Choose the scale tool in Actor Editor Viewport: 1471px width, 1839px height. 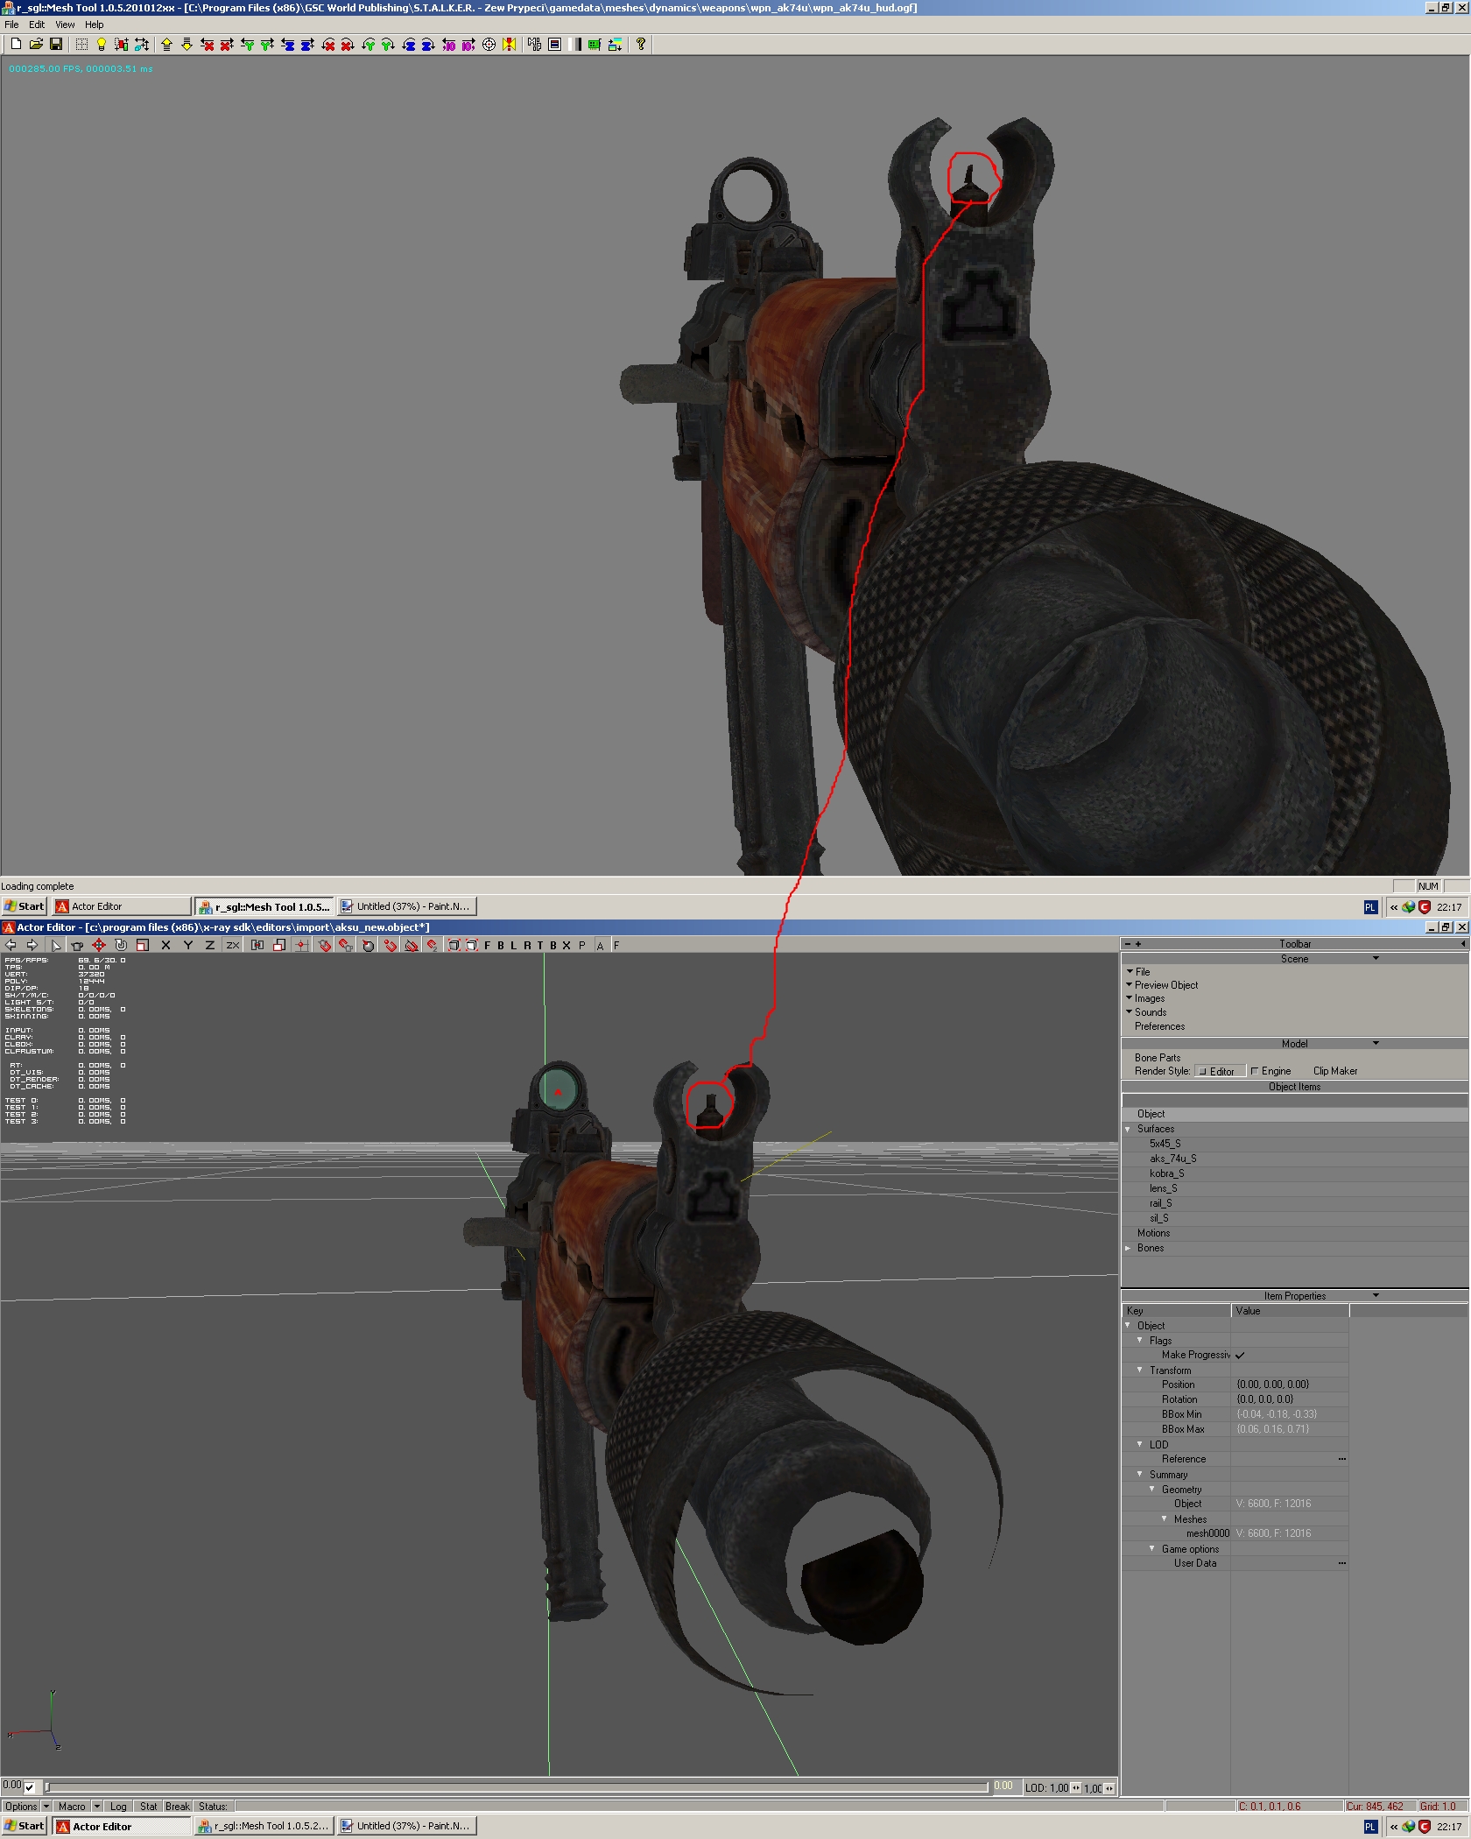pos(143,945)
